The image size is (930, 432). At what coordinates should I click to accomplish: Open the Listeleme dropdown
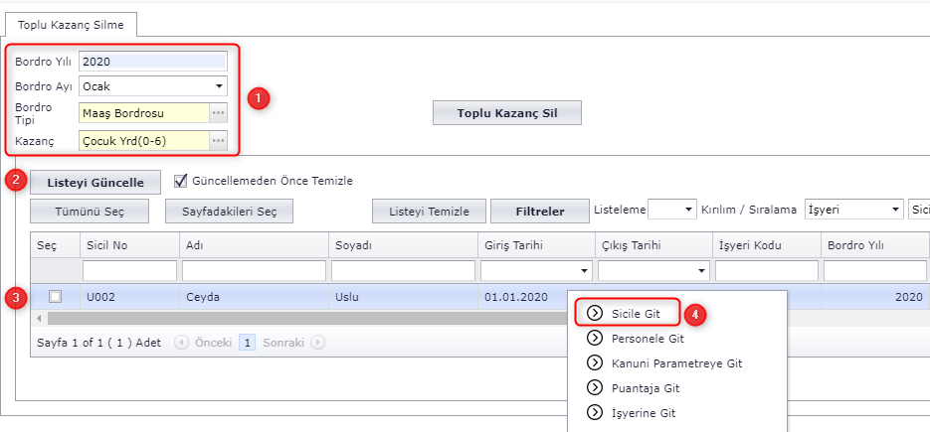point(687,210)
